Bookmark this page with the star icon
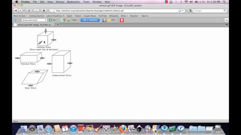The image size is (241, 135). pos(180,11)
